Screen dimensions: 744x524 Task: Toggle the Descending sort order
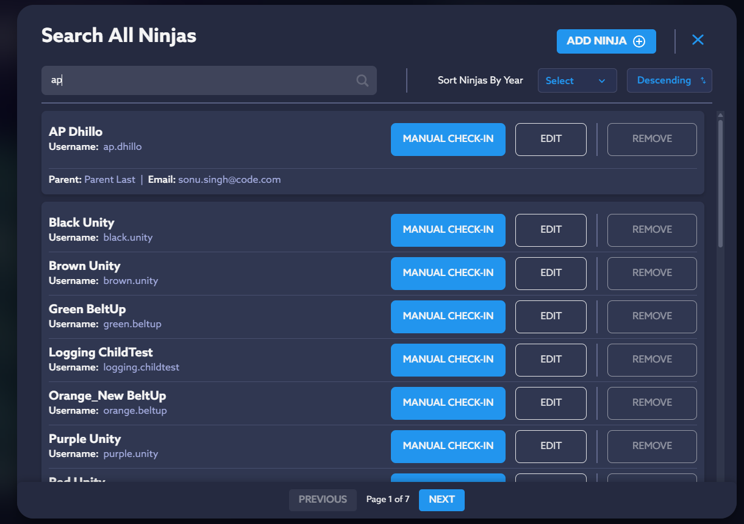[x=669, y=80]
